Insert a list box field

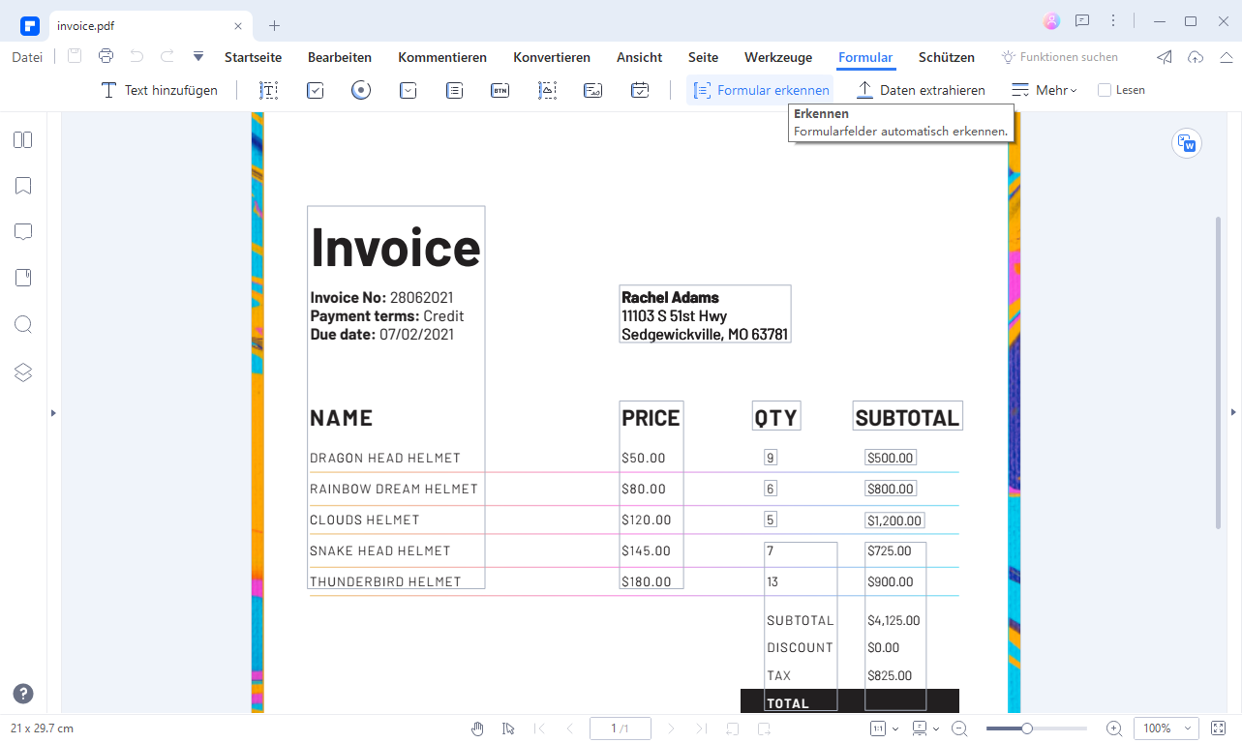tap(454, 90)
